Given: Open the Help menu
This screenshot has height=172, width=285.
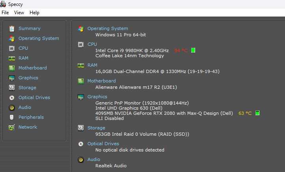Looking at the screenshot, I should tap(34, 13).
